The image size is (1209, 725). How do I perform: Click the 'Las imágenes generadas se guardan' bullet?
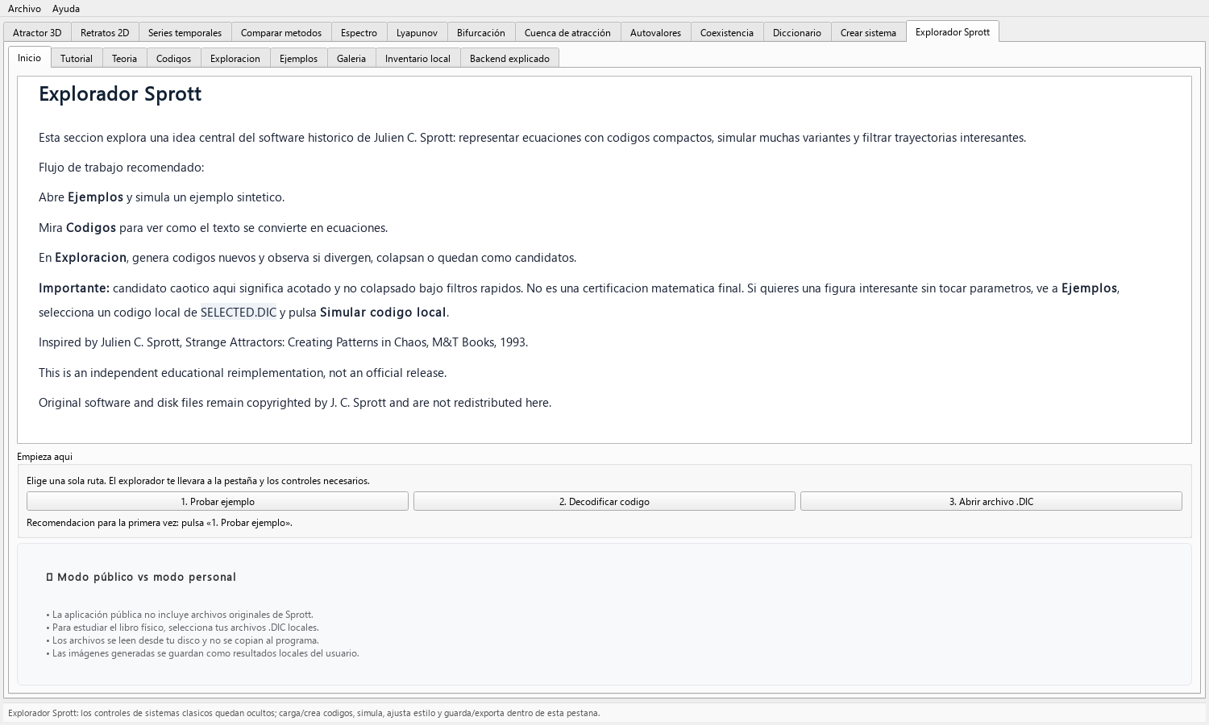click(203, 653)
